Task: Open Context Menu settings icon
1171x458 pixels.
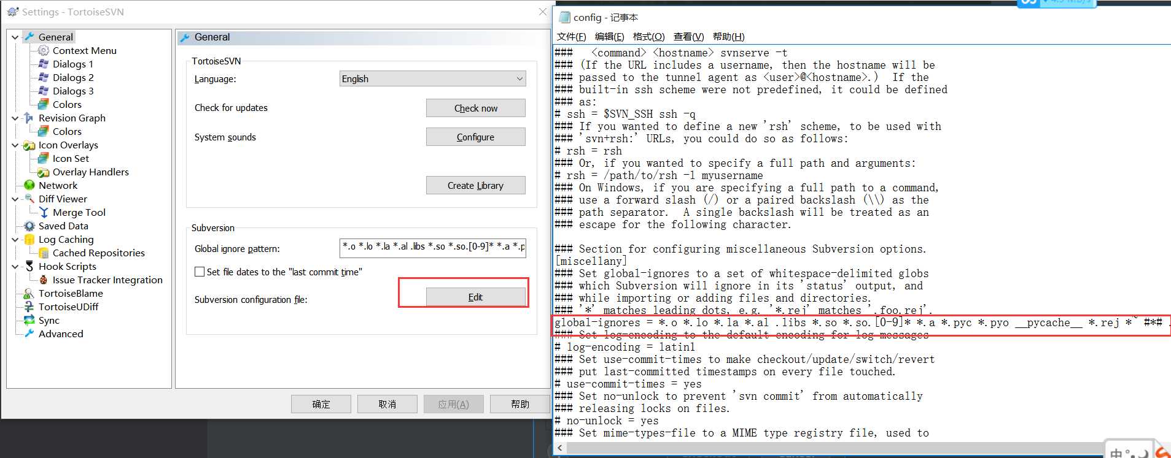Action: point(44,50)
